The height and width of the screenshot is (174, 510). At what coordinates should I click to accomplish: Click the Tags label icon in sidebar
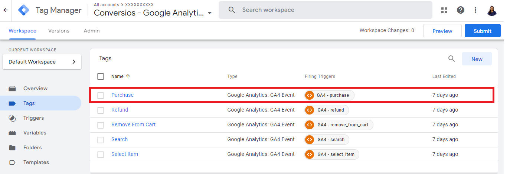pyautogui.click(x=12, y=103)
